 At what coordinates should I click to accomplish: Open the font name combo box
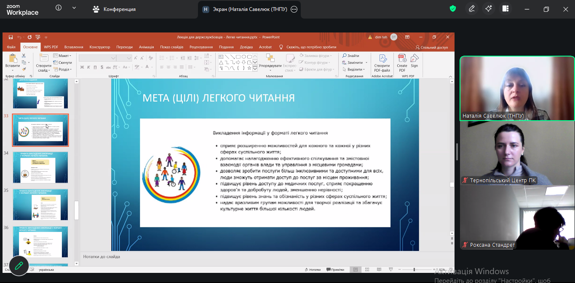[97, 58]
